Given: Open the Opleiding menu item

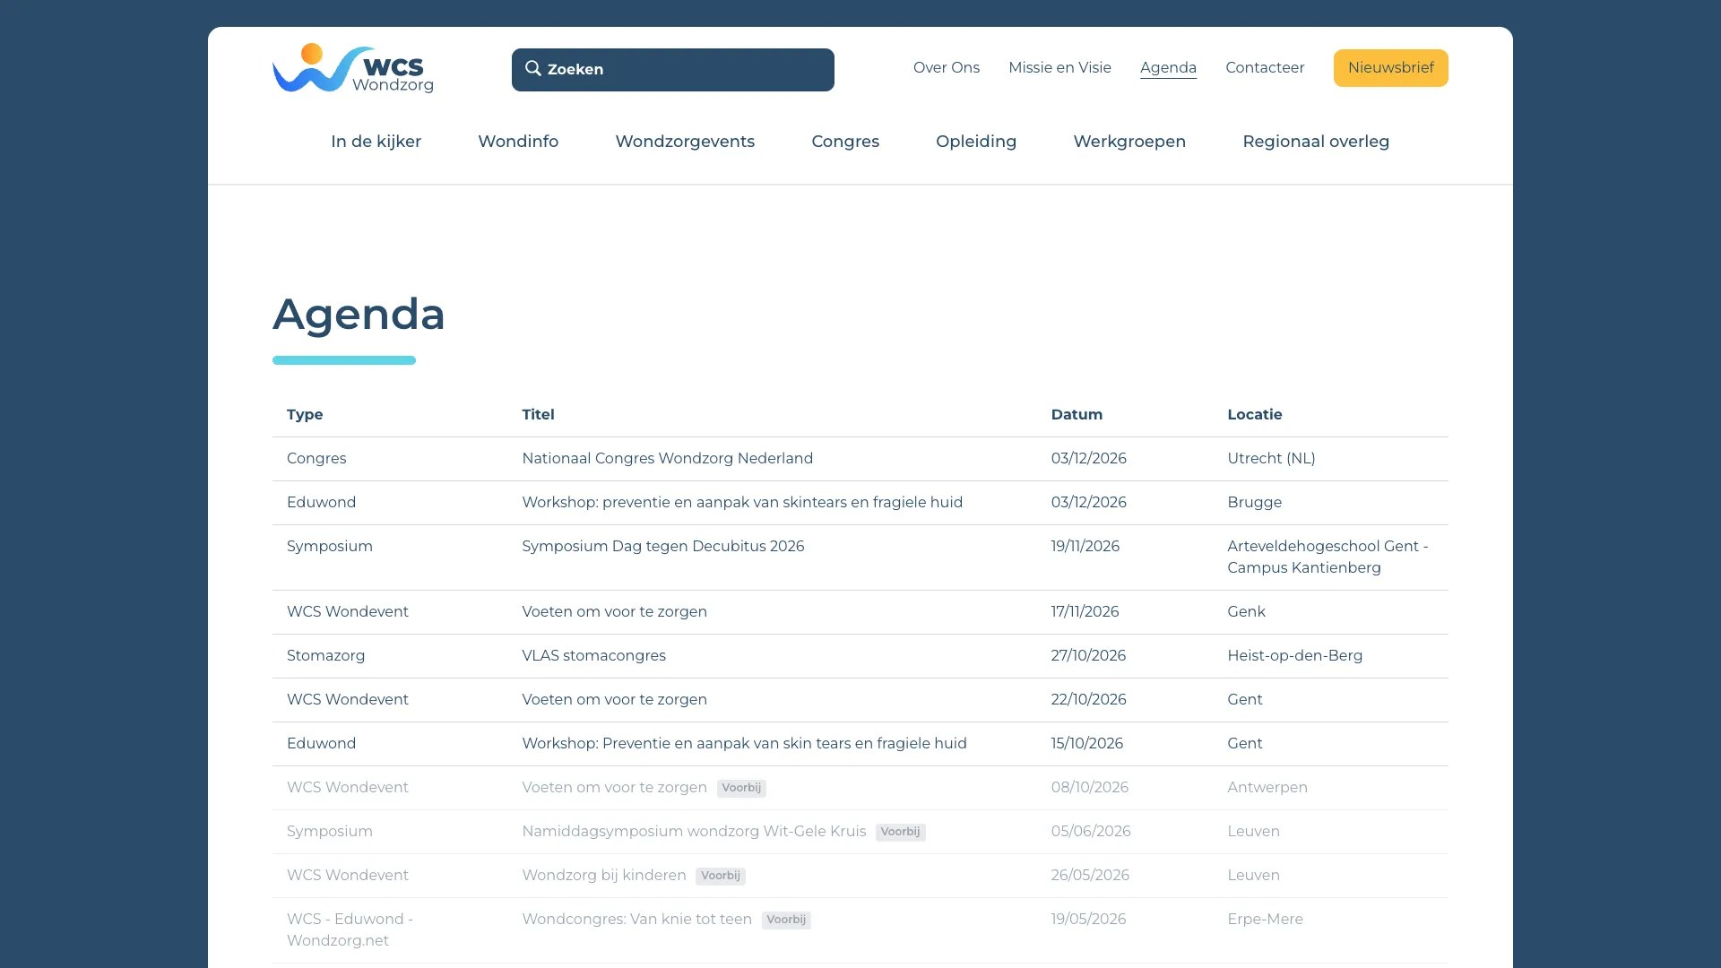Looking at the screenshot, I should (976, 142).
